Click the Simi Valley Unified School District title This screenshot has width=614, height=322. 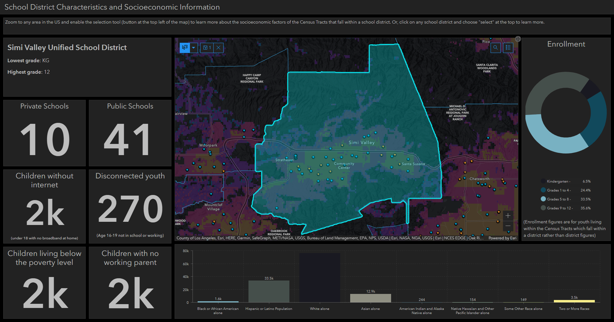(x=67, y=48)
